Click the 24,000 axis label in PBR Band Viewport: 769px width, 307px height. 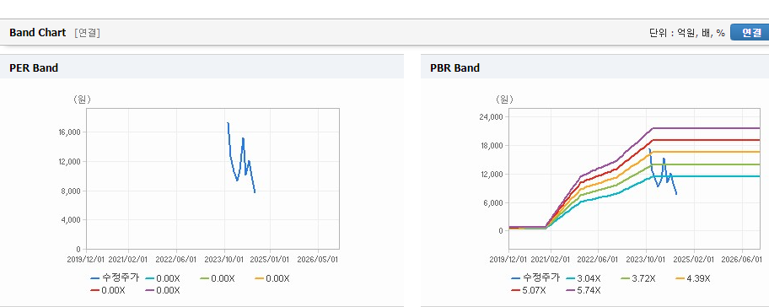click(492, 116)
